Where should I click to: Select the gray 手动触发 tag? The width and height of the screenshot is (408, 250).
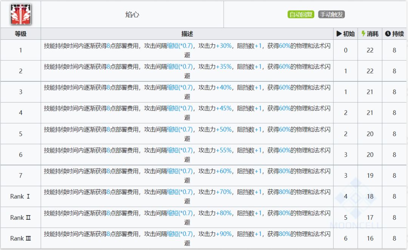pyautogui.click(x=332, y=15)
